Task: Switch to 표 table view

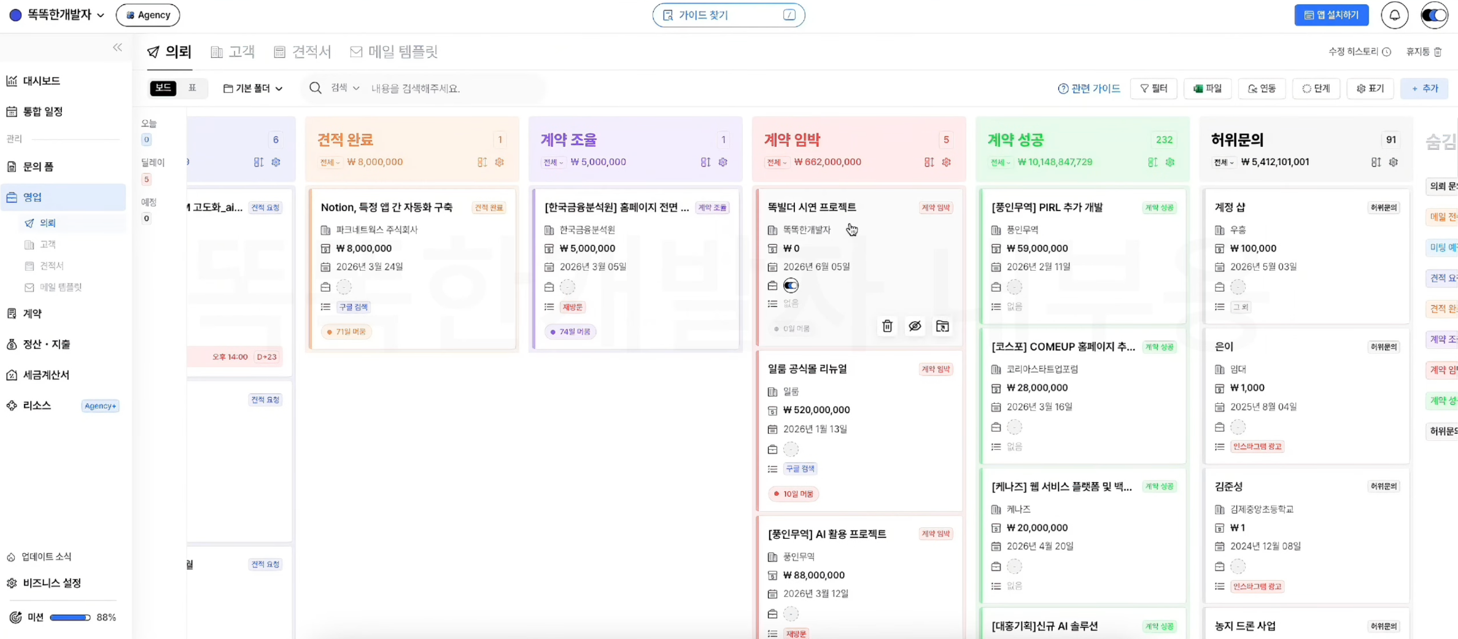Action: coord(192,88)
